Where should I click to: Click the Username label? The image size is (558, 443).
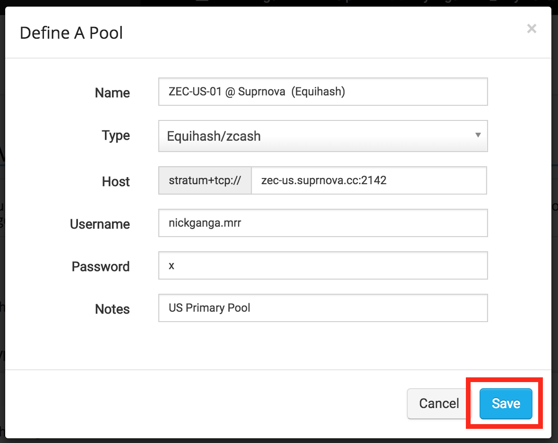click(100, 224)
